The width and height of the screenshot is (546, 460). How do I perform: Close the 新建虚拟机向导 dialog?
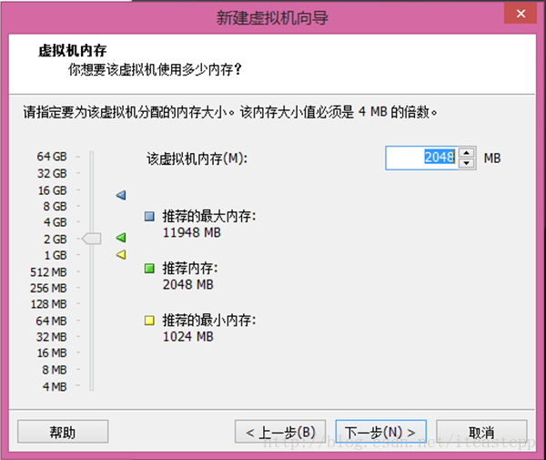click(521, 14)
